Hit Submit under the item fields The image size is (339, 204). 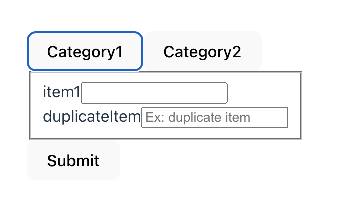coord(73,160)
